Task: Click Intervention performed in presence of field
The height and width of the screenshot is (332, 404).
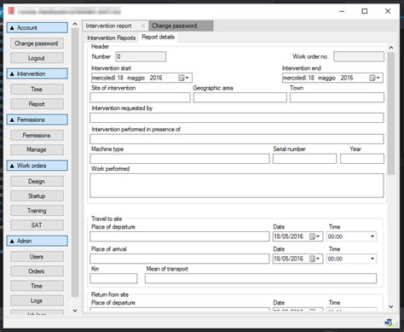Action: click(x=237, y=139)
